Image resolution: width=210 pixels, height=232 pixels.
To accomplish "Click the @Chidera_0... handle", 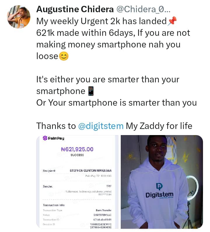I will tap(143, 9).
